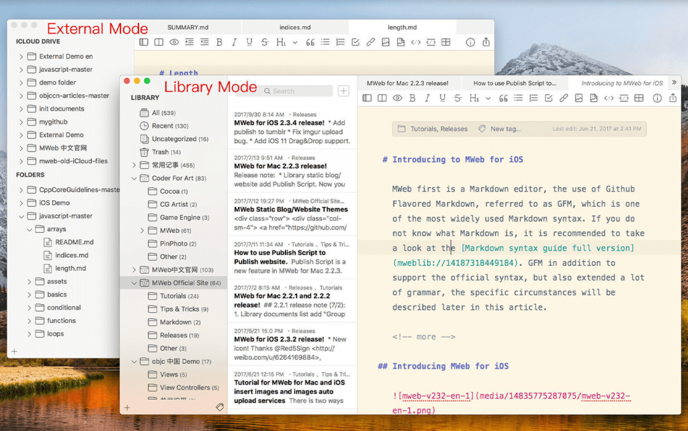This screenshot has width=688, height=431.
Task: Expand 常用记事 category
Action: [134, 165]
